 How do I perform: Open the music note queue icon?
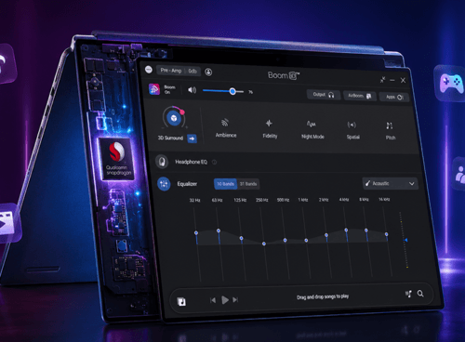[409, 294]
